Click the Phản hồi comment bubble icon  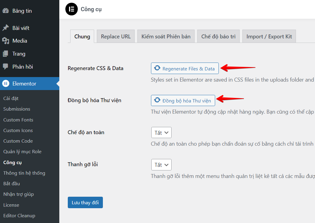6,66
